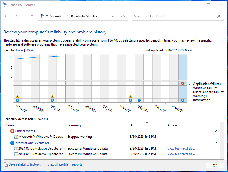Click the warning icon for 8/11/2023
This screenshot has height=172, width=228.
[18, 96]
